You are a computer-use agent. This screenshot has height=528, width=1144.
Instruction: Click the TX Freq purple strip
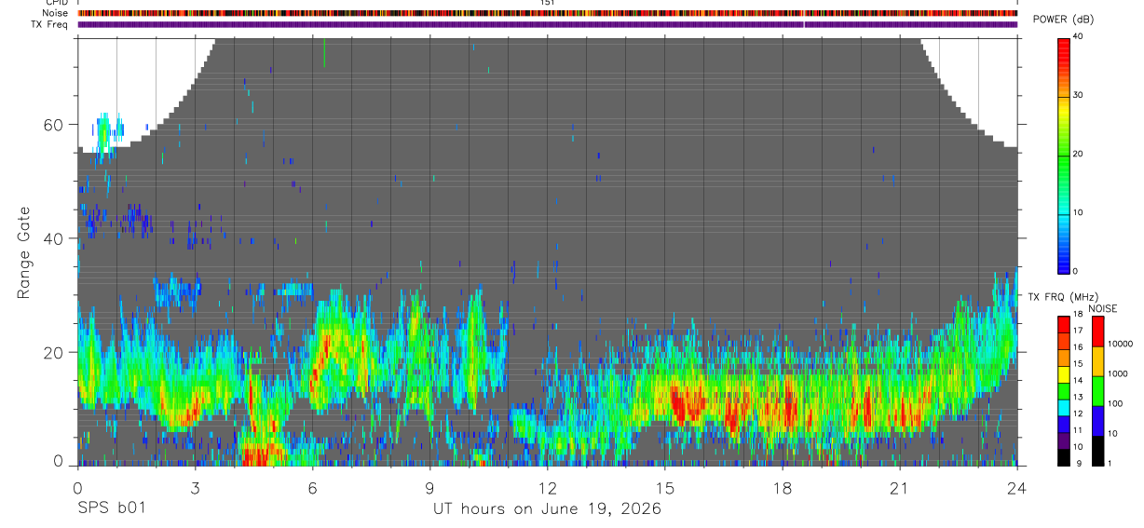(547, 24)
